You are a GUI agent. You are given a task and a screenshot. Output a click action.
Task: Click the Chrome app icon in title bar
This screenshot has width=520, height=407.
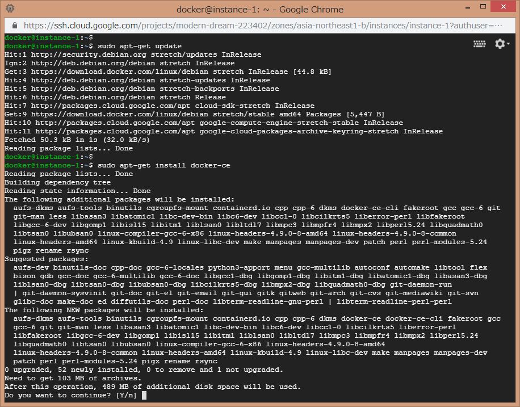coord(10,9)
